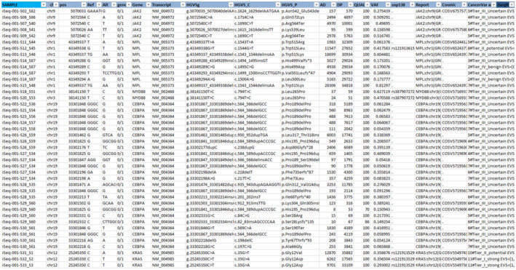This screenshot has width=516, height=270.
Task: Open the HGVS_C column filter dropdown
Action: (278, 5)
